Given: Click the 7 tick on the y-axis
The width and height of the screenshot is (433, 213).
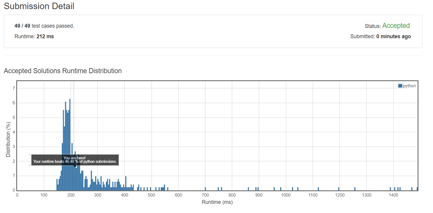Looking at the screenshot, I should click(x=14, y=88).
